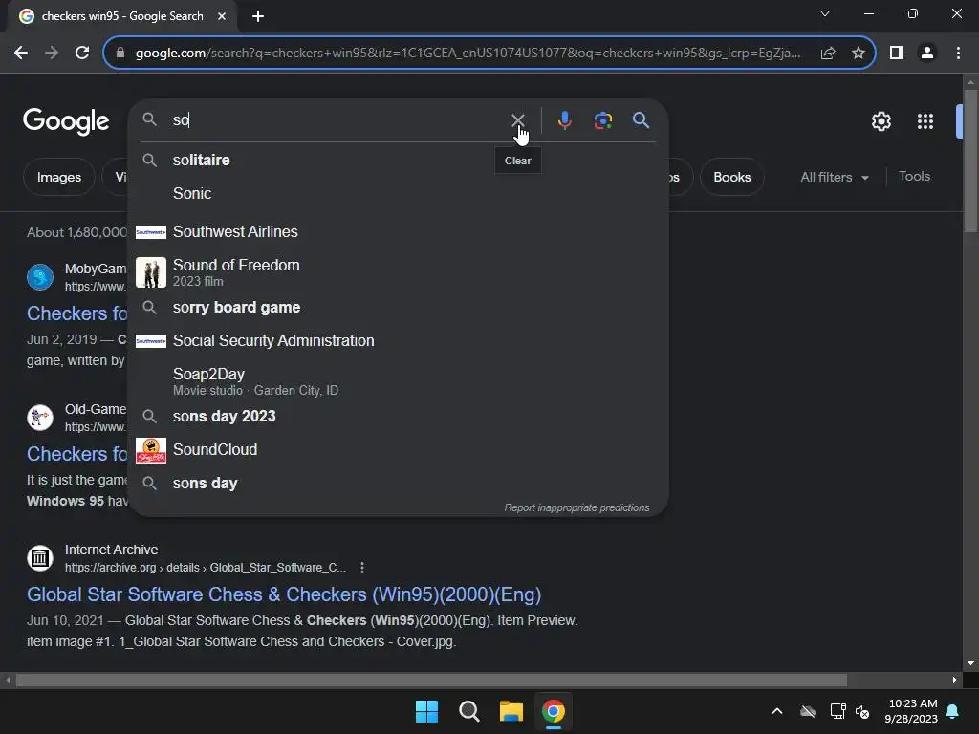This screenshot has height=734, width=979.
Task: Open the network status tray icon
Action: click(x=838, y=711)
